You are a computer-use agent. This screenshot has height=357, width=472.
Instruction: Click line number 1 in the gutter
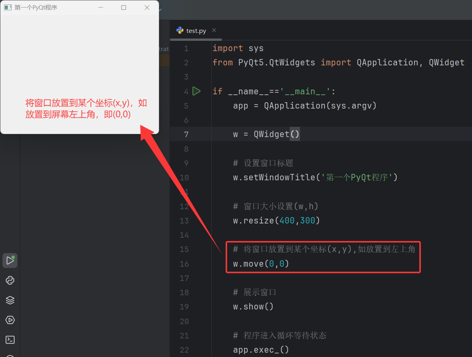(x=186, y=48)
